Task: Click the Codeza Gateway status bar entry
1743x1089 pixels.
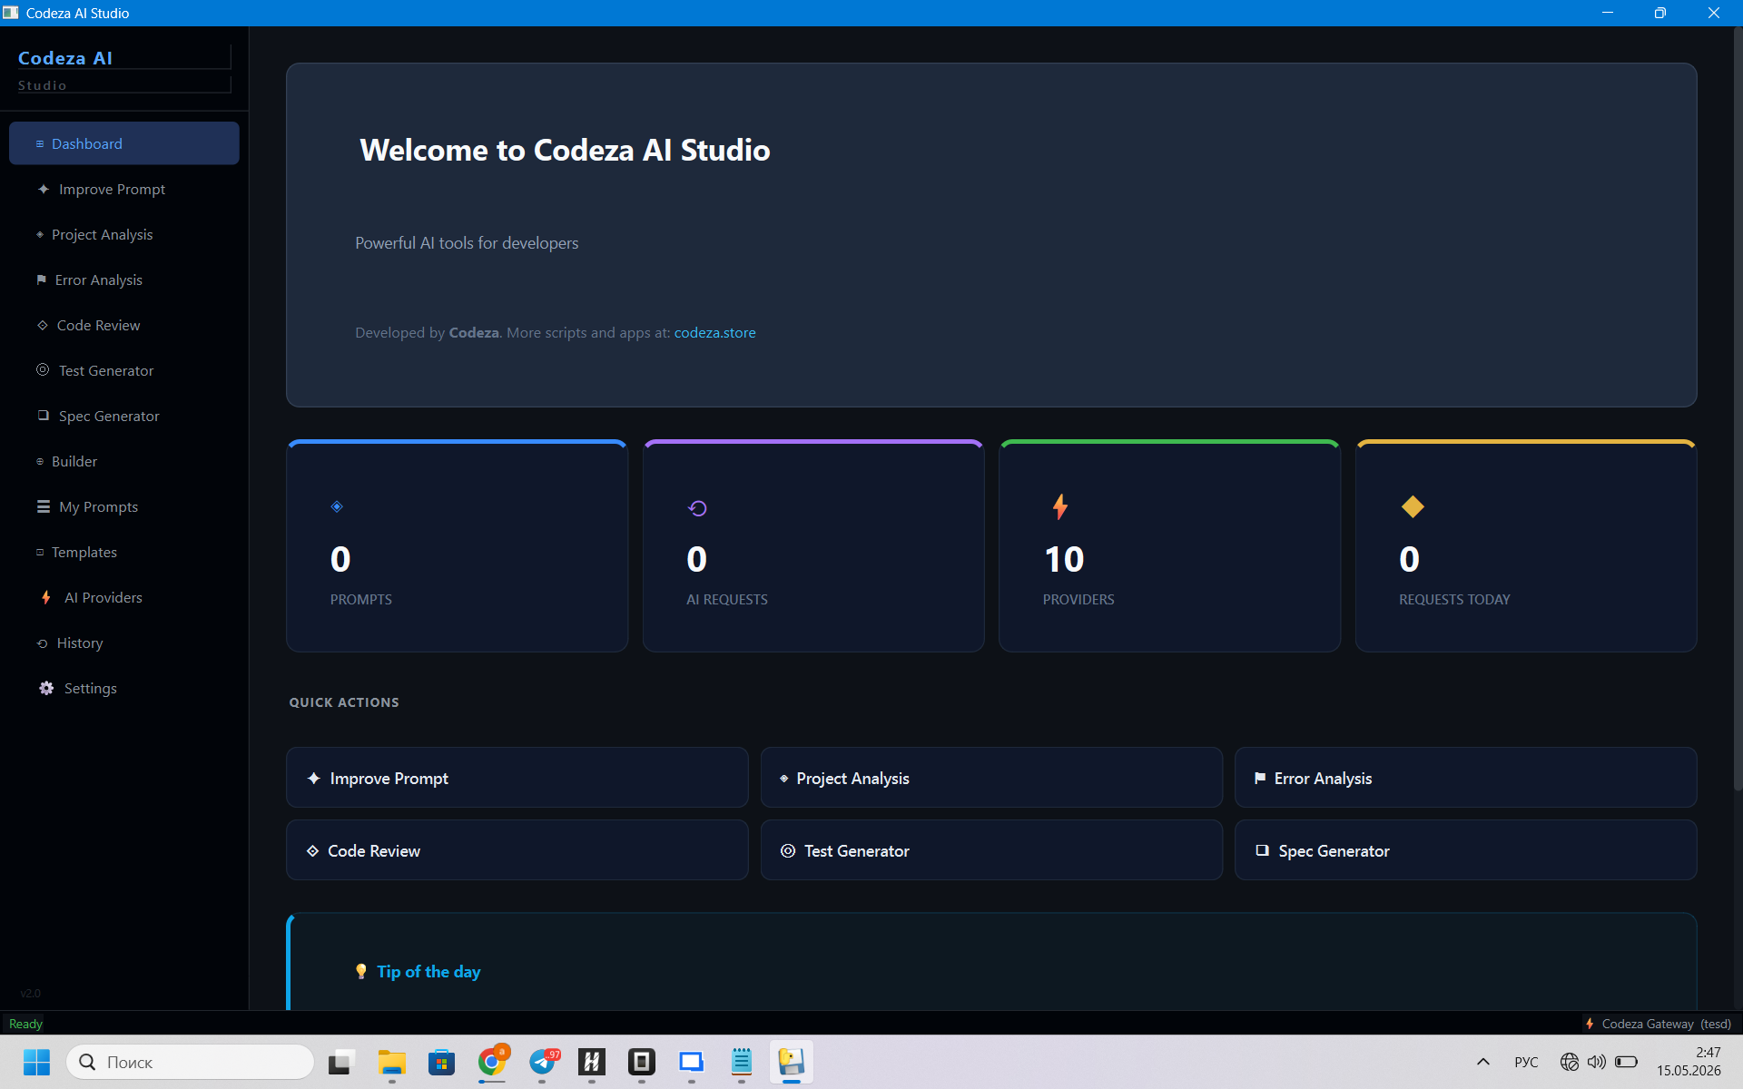Action: point(1658,1024)
